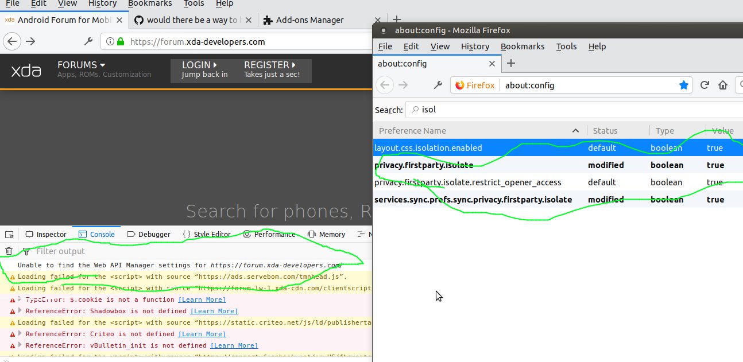Click forward arrow in the xda forum window

(x=31, y=41)
